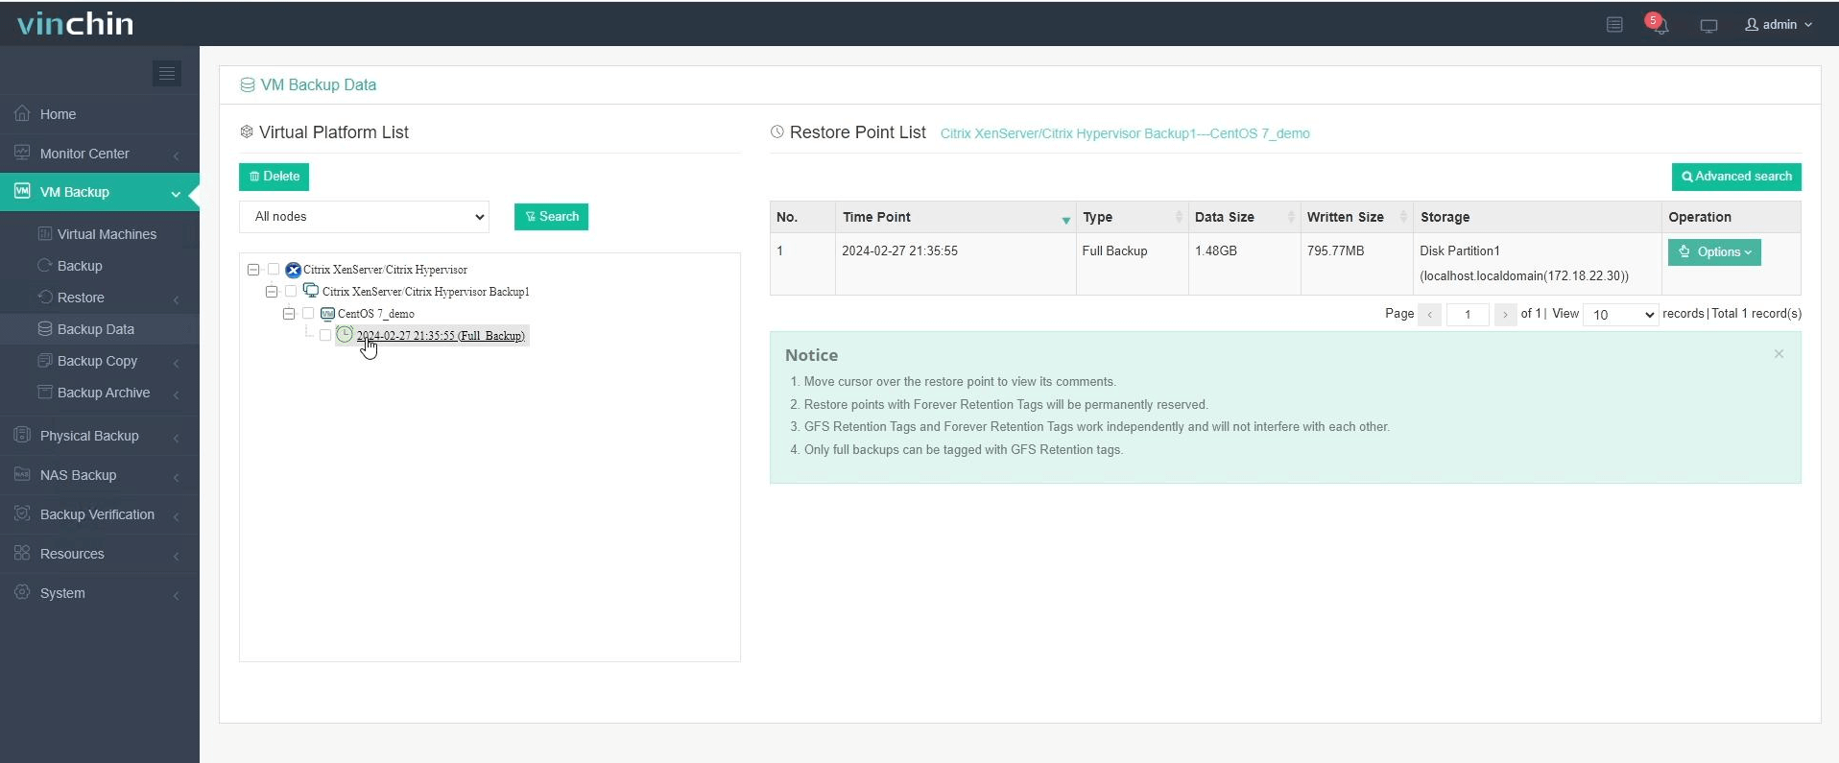Click the Virtual Machines icon

[44, 233]
